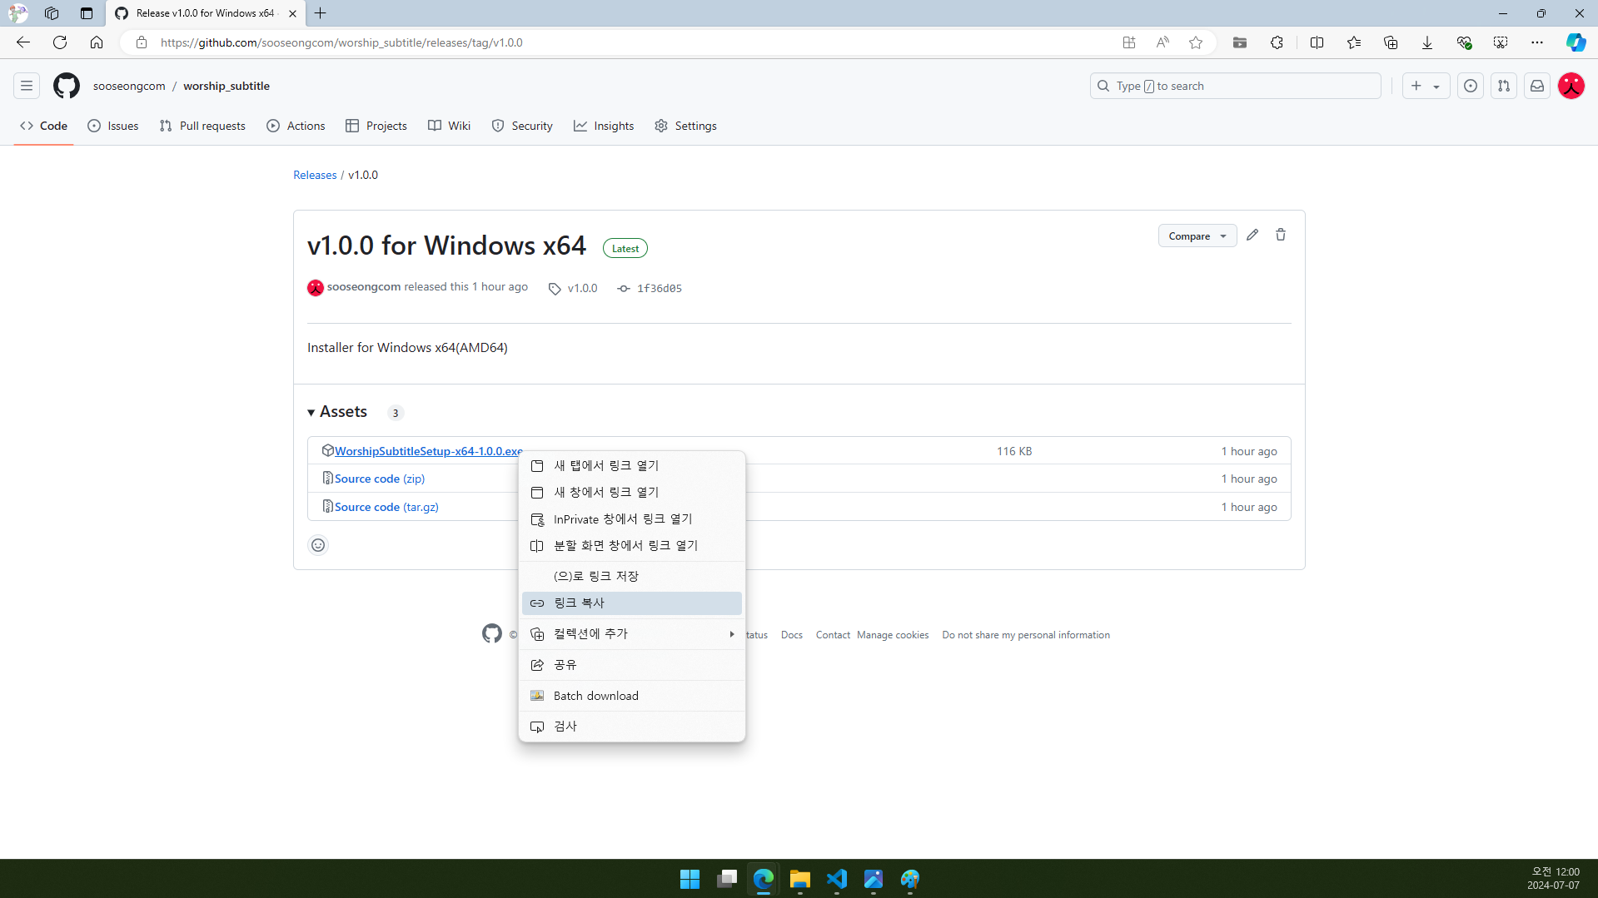Open Task View on the taskbar

pyautogui.click(x=727, y=879)
